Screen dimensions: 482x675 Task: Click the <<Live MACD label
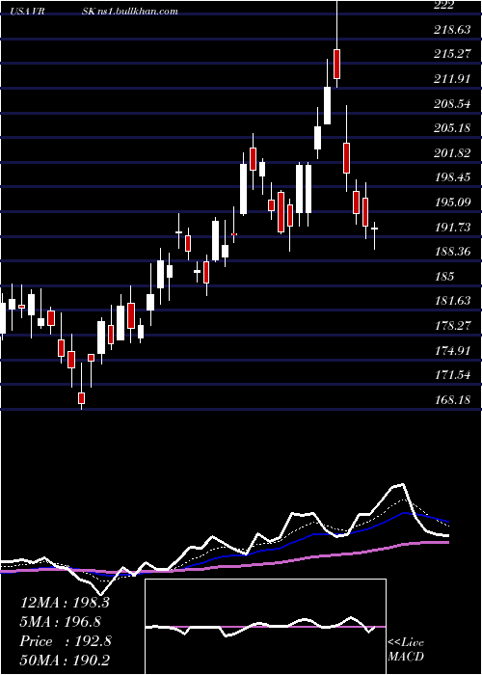[x=406, y=649]
